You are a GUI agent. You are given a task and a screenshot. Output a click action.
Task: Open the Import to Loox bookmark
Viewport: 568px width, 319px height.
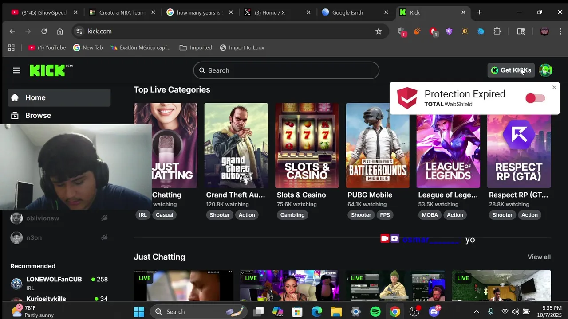(x=242, y=47)
